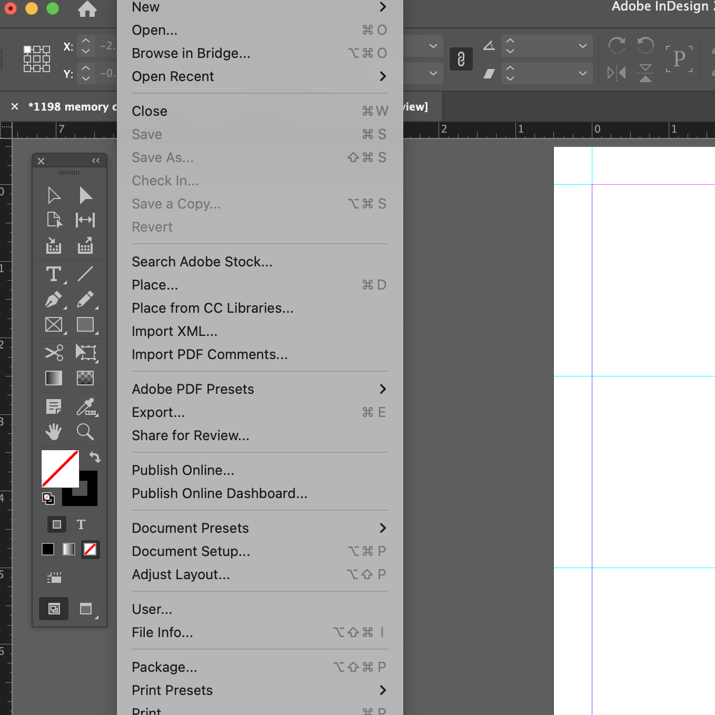
Task: Swap fill and stroke colors
Action: [x=95, y=457]
